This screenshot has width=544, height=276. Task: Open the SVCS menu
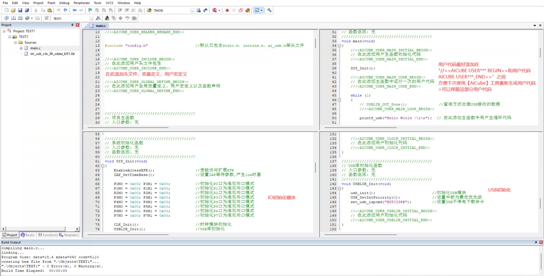click(x=109, y=3)
